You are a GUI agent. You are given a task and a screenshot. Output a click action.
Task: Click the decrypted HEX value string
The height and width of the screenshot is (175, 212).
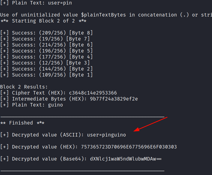tap(129, 147)
